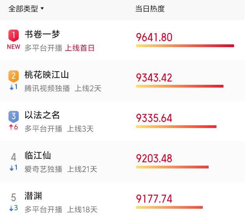Click the orange rank 2 badge
248x221 pixels.
click(14, 76)
